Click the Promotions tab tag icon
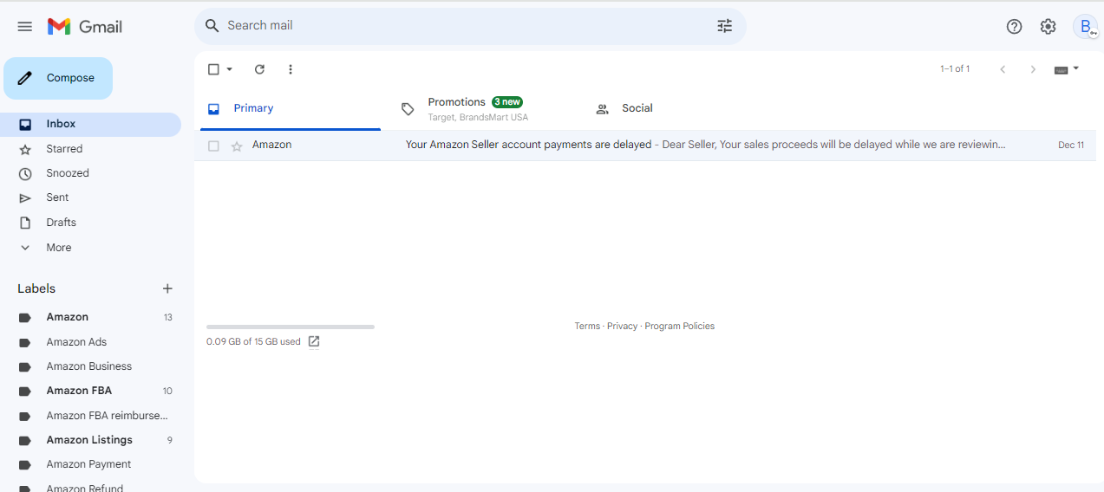Image resolution: width=1104 pixels, height=492 pixels. click(x=408, y=109)
